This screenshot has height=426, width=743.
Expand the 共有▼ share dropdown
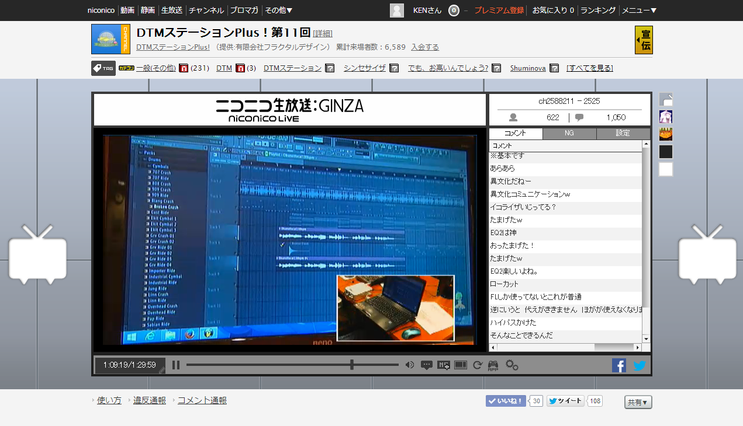click(638, 402)
